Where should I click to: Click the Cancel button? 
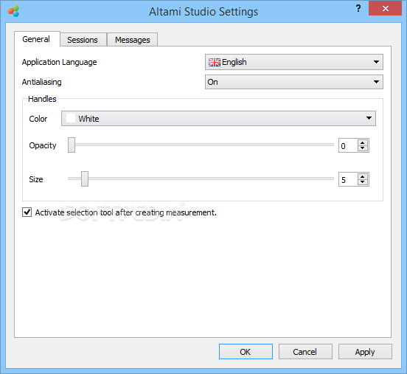pos(305,352)
